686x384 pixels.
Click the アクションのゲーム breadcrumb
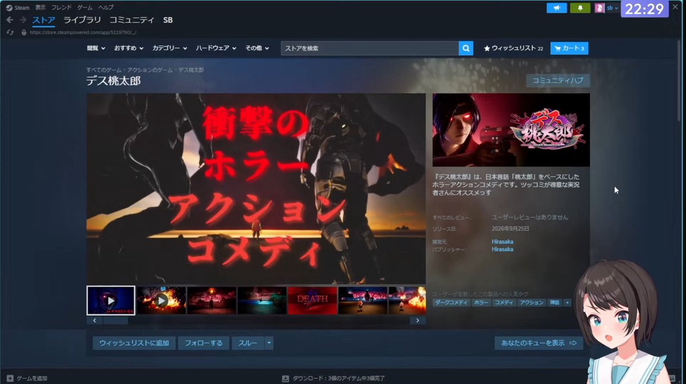pyautogui.click(x=150, y=70)
